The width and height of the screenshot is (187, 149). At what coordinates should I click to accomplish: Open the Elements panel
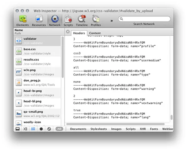point(22,20)
